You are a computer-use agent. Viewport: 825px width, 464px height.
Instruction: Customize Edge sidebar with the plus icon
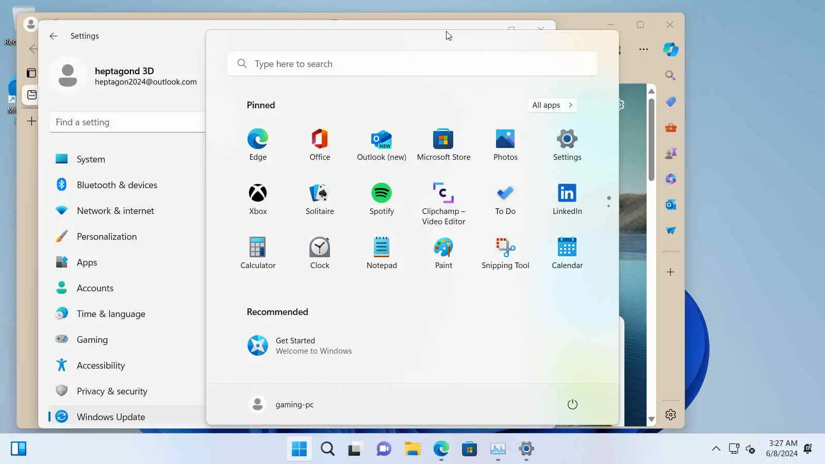pos(670,272)
